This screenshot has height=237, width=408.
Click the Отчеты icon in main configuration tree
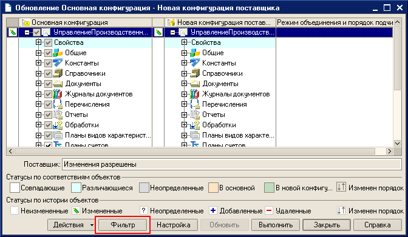tap(58, 115)
